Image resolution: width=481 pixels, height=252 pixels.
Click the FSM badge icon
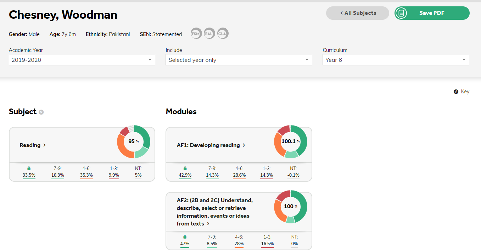[x=196, y=34]
